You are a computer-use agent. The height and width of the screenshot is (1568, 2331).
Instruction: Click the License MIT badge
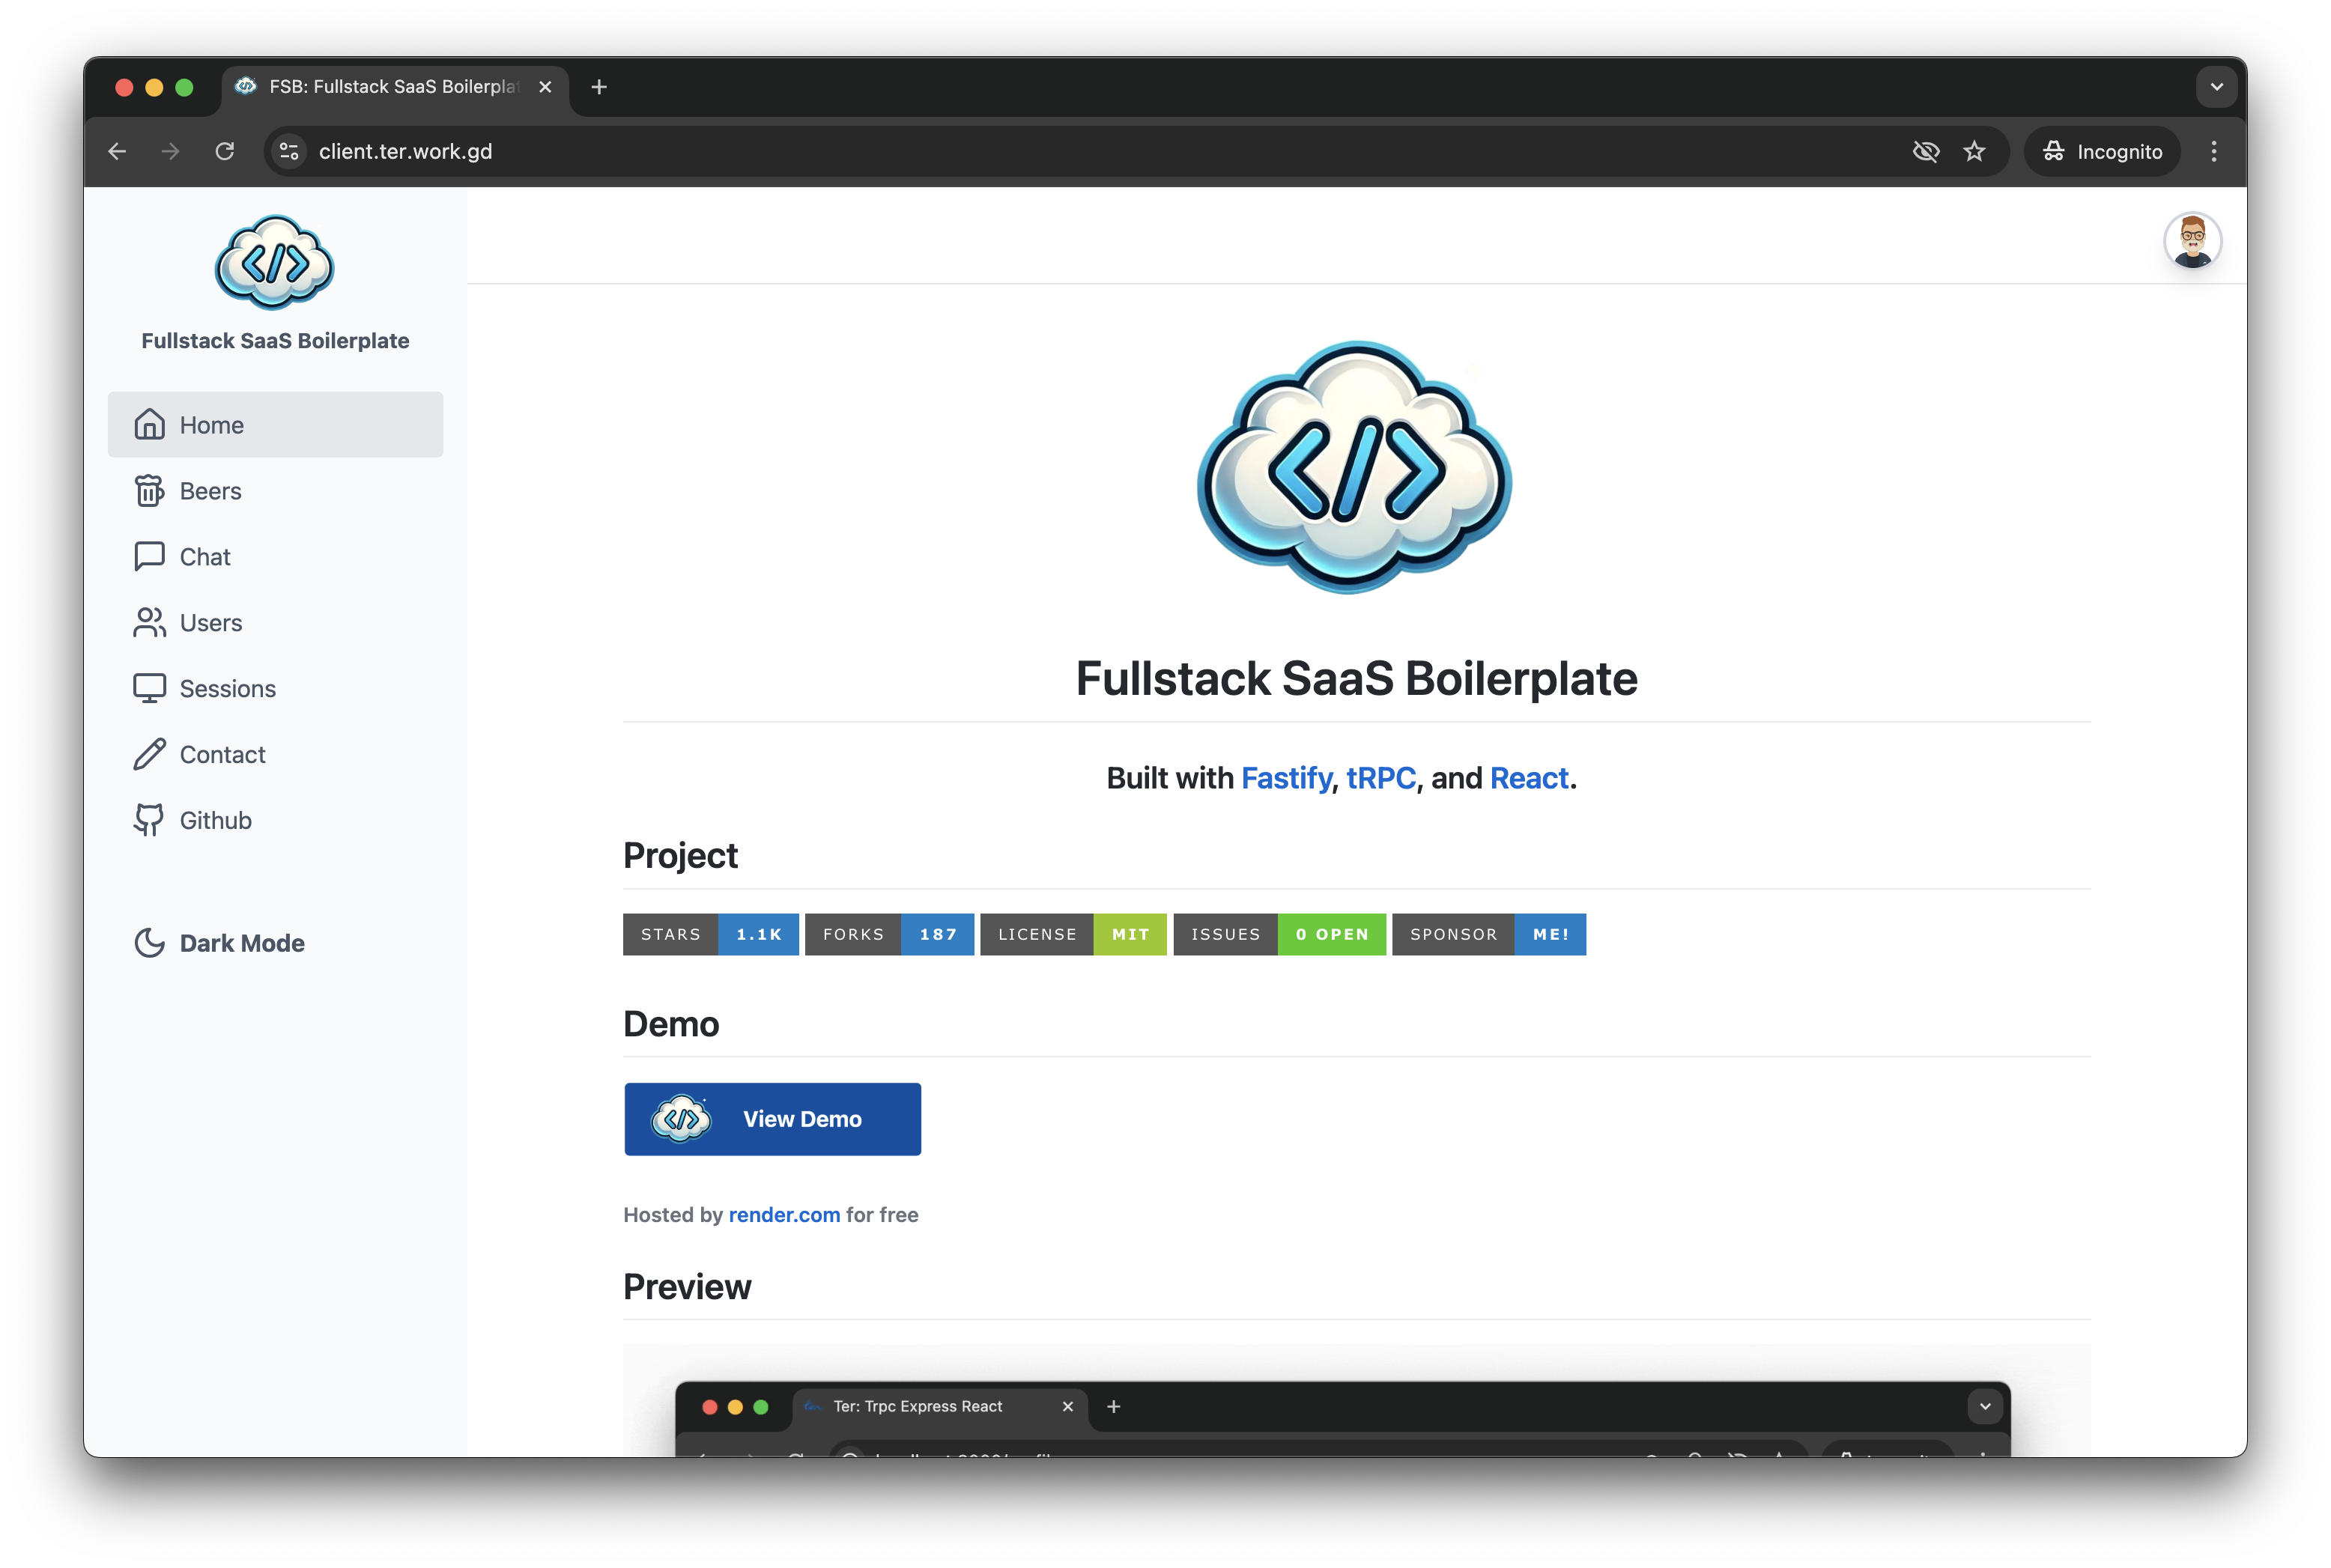pos(1073,934)
